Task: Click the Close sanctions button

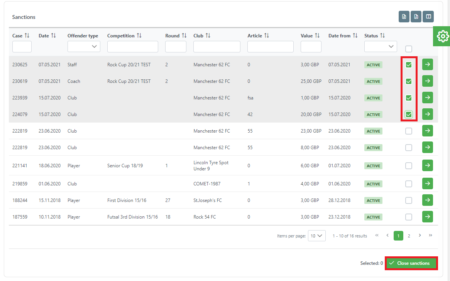Action: coord(411,263)
